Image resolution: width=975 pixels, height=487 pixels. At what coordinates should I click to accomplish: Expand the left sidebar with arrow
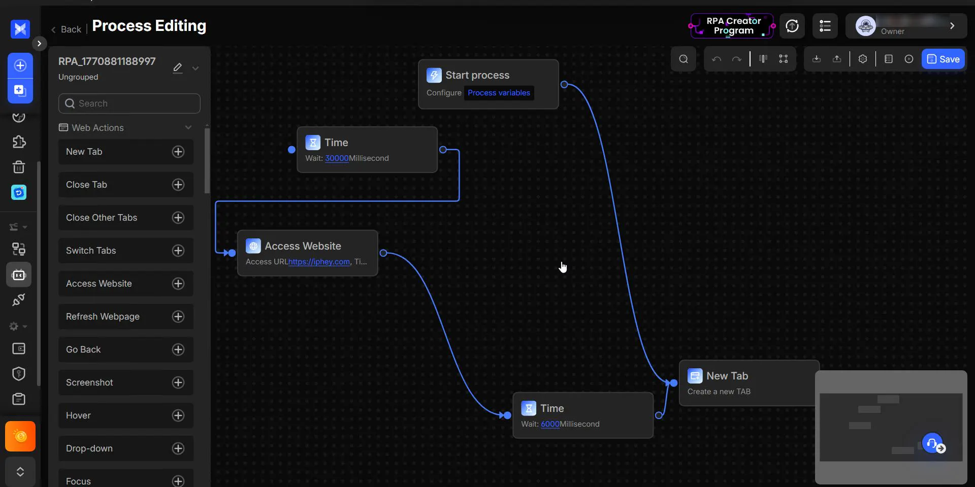pos(39,44)
